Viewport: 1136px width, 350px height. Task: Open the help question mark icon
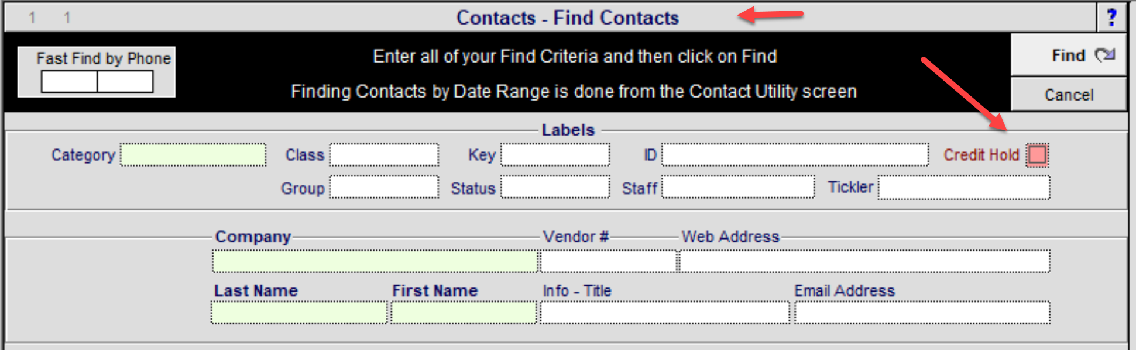(x=1111, y=18)
